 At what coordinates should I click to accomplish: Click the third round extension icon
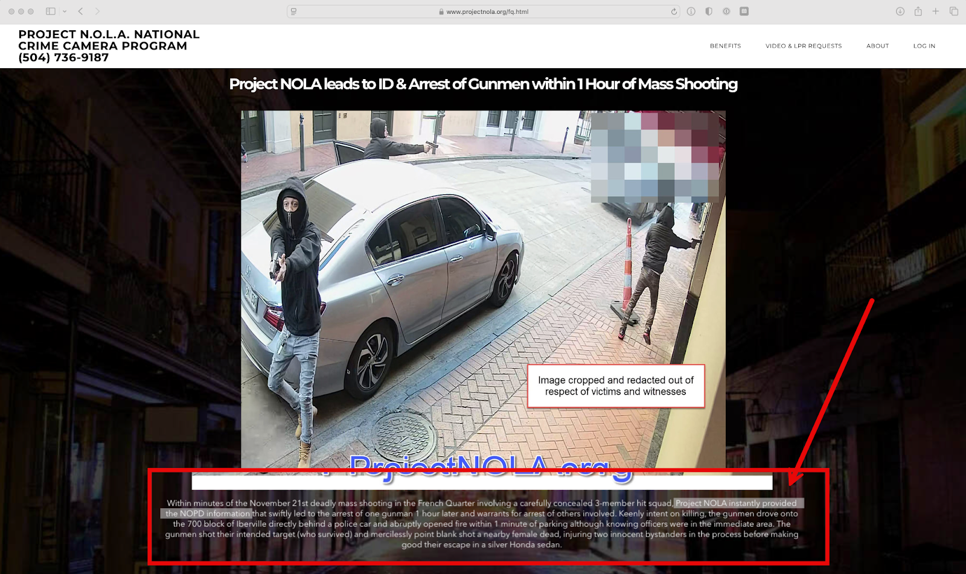(726, 11)
